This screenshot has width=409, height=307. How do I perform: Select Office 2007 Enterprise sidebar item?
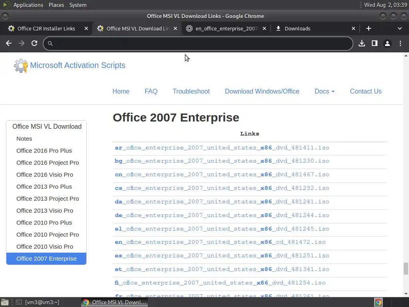point(46,259)
